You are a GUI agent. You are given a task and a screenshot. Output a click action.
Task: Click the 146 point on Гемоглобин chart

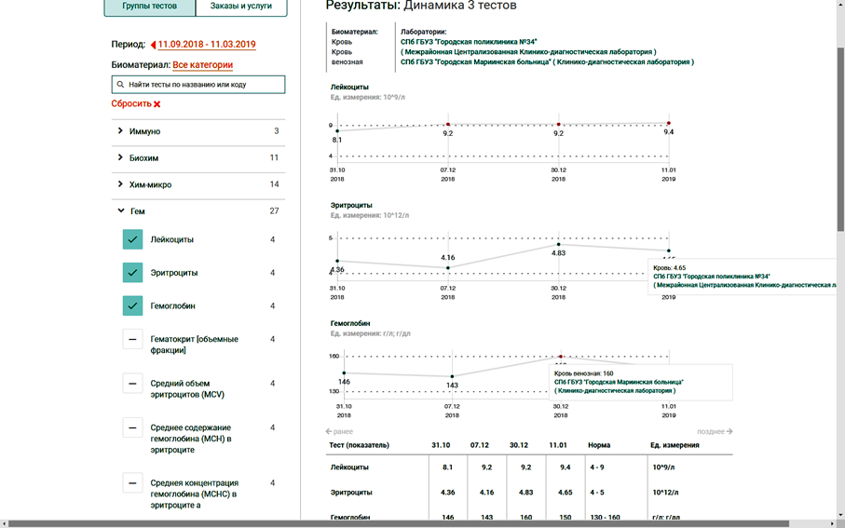(344, 372)
